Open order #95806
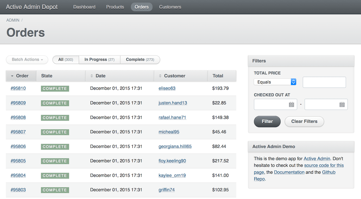Viewport: 361px width, 199px height. click(18, 147)
